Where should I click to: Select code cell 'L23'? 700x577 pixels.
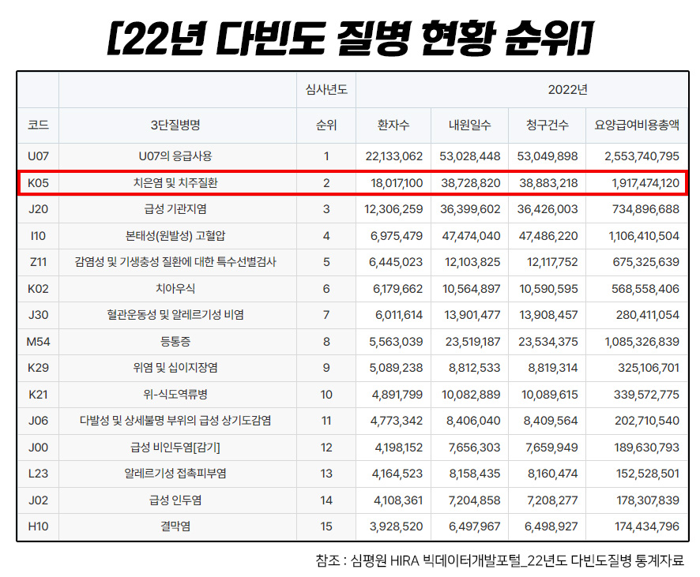coord(38,474)
